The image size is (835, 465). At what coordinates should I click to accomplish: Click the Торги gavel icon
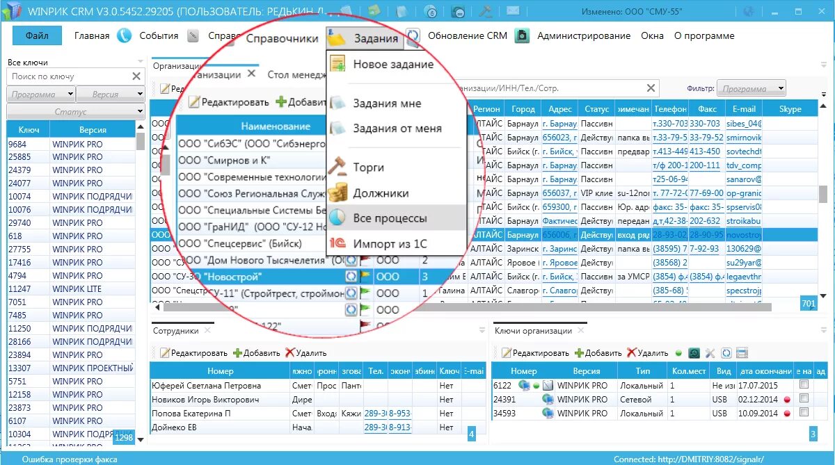point(337,168)
